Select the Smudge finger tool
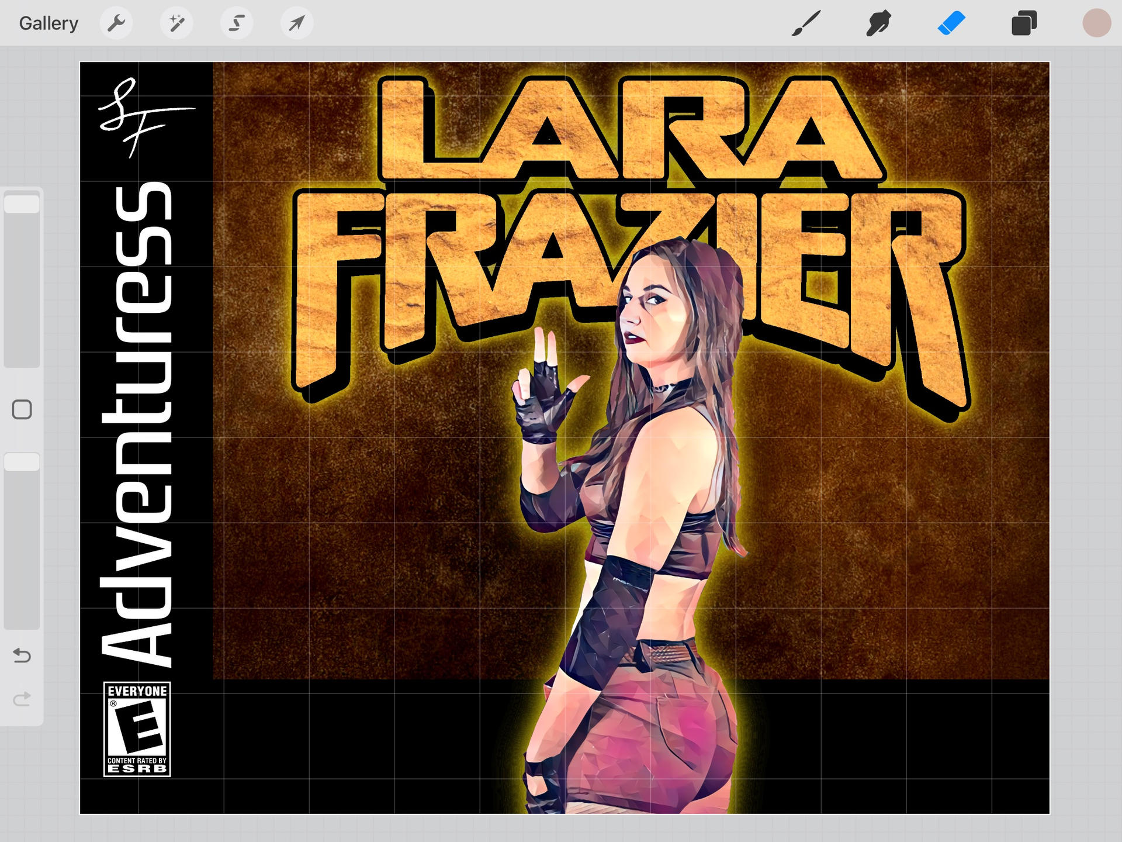 click(x=878, y=23)
